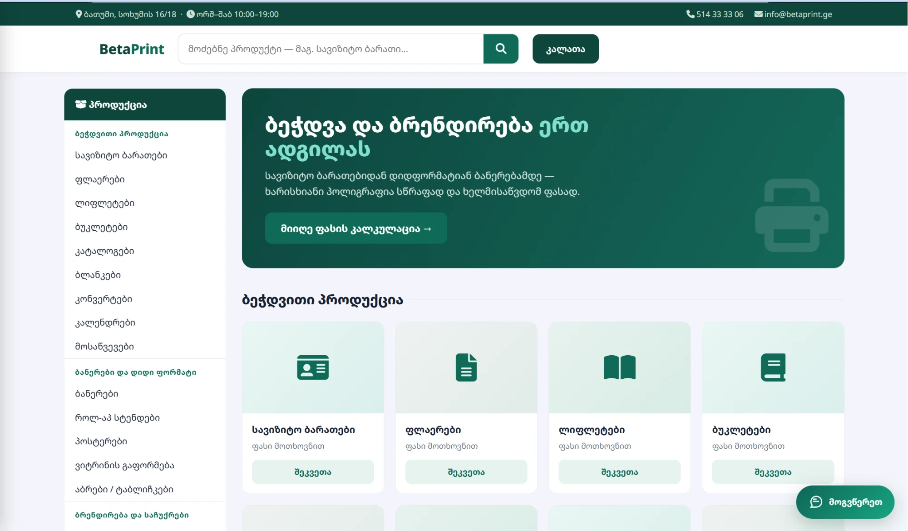Click the ID card icon above სავიზიტო ბარათები
This screenshot has width=908, height=531.
click(x=313, y=367)
